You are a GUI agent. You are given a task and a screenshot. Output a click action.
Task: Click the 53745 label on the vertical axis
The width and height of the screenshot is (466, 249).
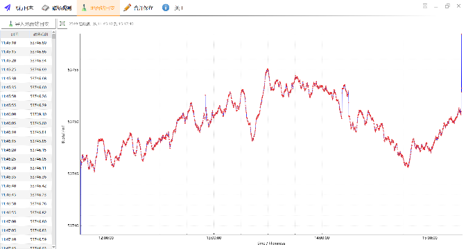click(x=73, y=174)
